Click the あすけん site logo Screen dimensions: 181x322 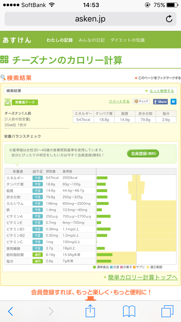[x=17, y=40]
